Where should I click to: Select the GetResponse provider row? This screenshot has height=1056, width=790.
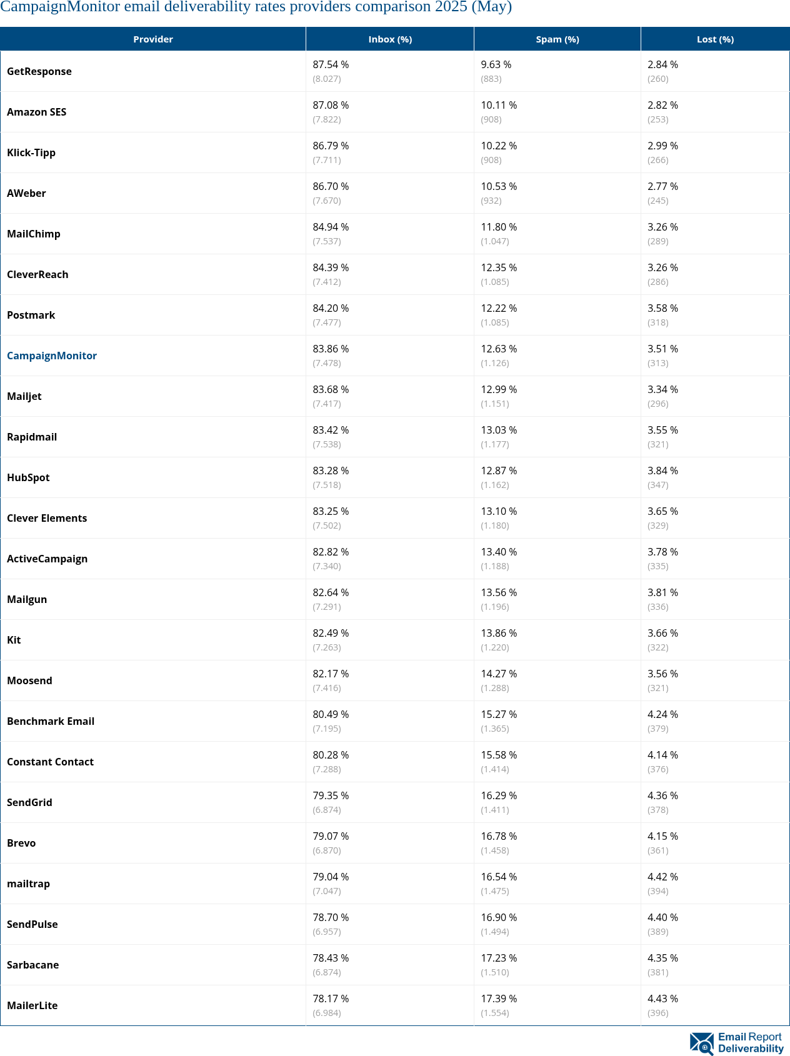pyautogui.click(x=39, y=71)
